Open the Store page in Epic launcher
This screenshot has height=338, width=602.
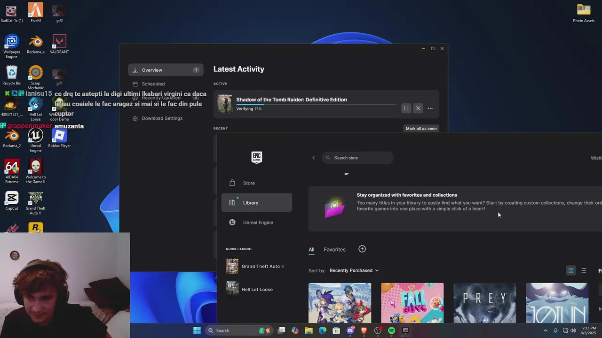(257, 183)
